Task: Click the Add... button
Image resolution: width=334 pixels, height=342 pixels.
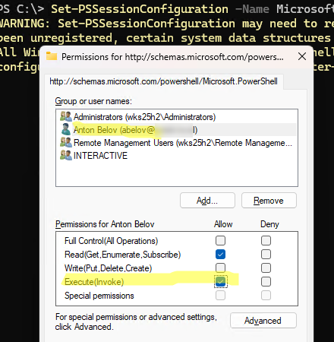Action: pos(207,201)
